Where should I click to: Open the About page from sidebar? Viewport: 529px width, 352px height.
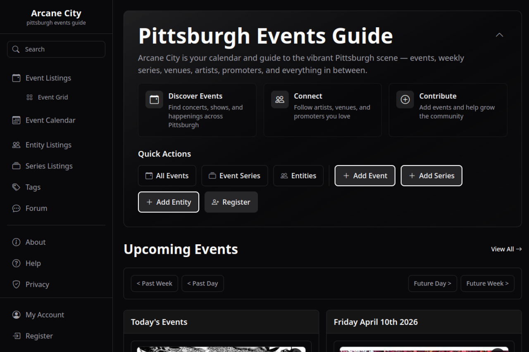point(36,242)
